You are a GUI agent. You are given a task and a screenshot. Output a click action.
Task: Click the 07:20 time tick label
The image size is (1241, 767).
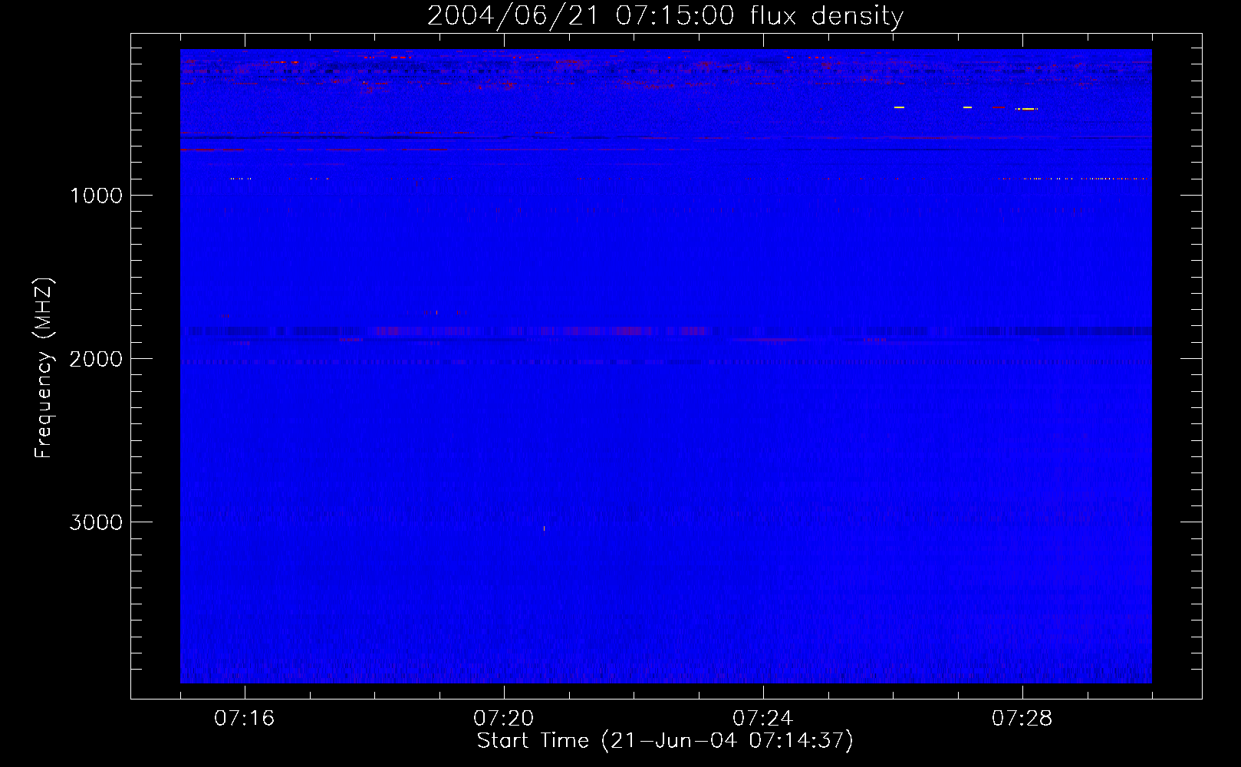click(x=504, y=719)
